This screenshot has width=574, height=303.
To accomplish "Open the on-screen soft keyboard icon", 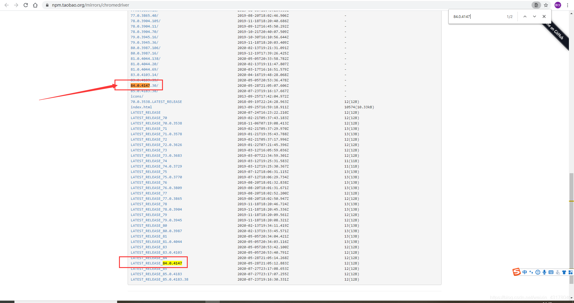I will (x=551, y=272).
